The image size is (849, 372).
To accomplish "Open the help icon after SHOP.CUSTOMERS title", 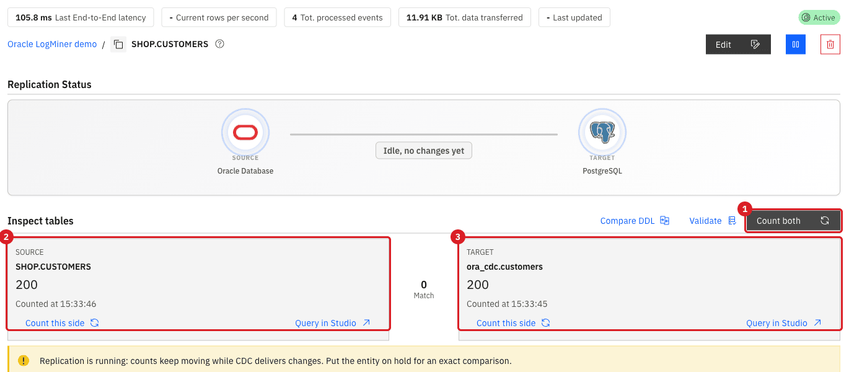I will pos(219,44).
